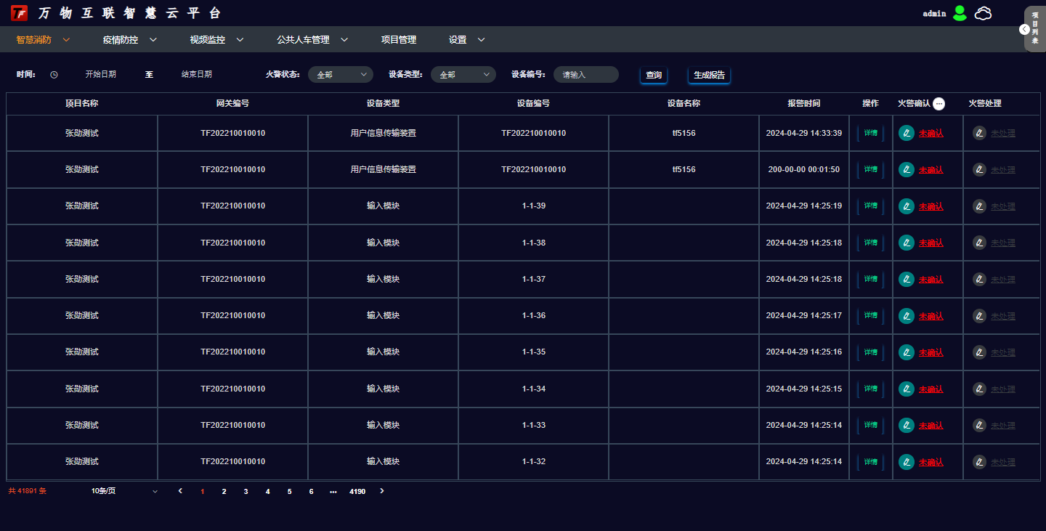Click confirm edit icon for device 1-1-34
This screenshot has height=531, width=1046.
(907, 389)
